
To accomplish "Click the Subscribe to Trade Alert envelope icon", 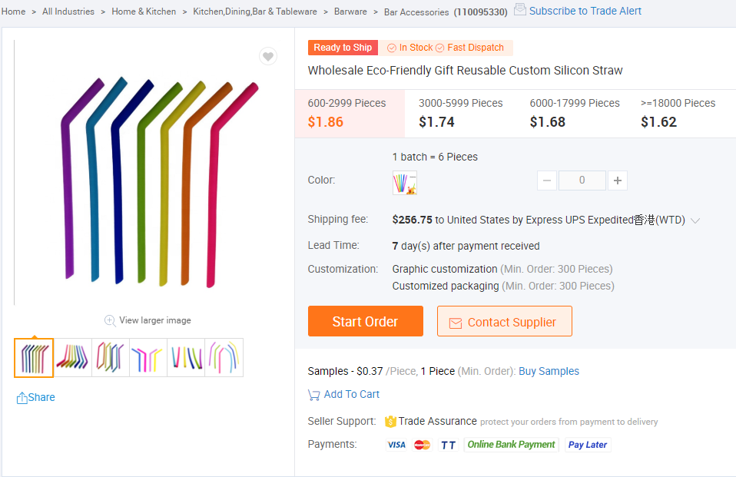I will click(520, 10).
